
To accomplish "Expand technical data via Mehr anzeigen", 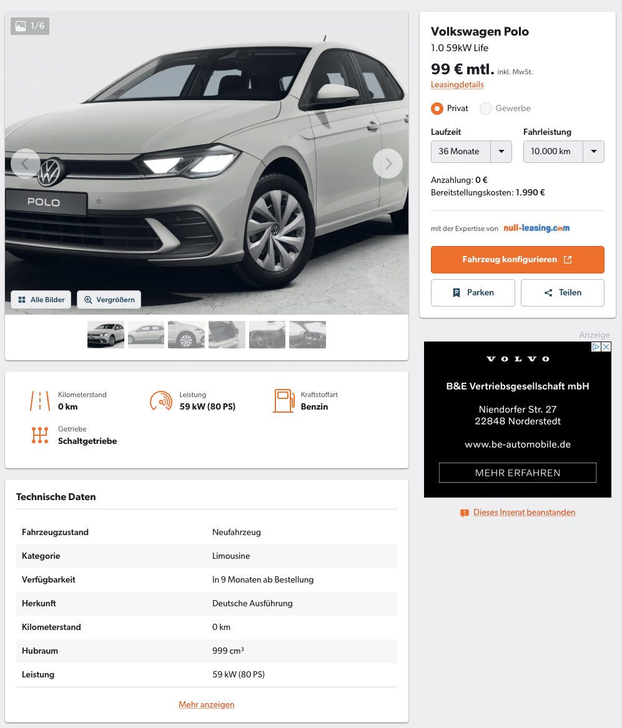I will point(207,704).
